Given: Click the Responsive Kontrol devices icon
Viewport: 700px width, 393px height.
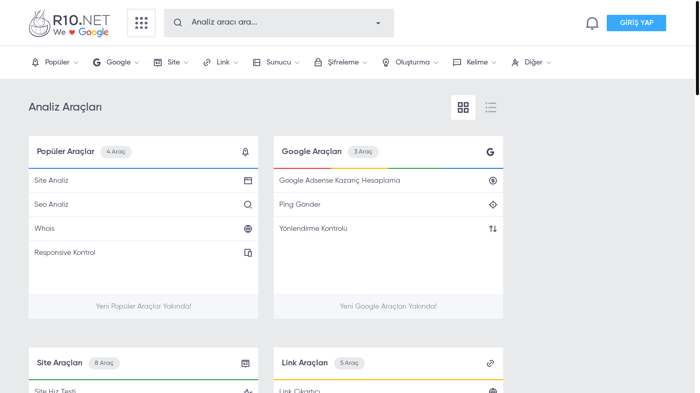Looking at the screenshot, I should [x=248, y=253].
